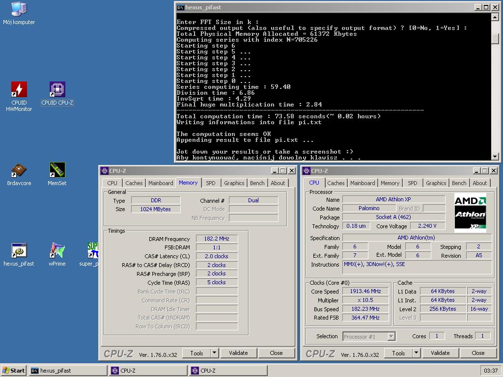This screenshot has width=503, height=377.
Task: Click Validate in left CPU-Z window
Action: (238, 353)
